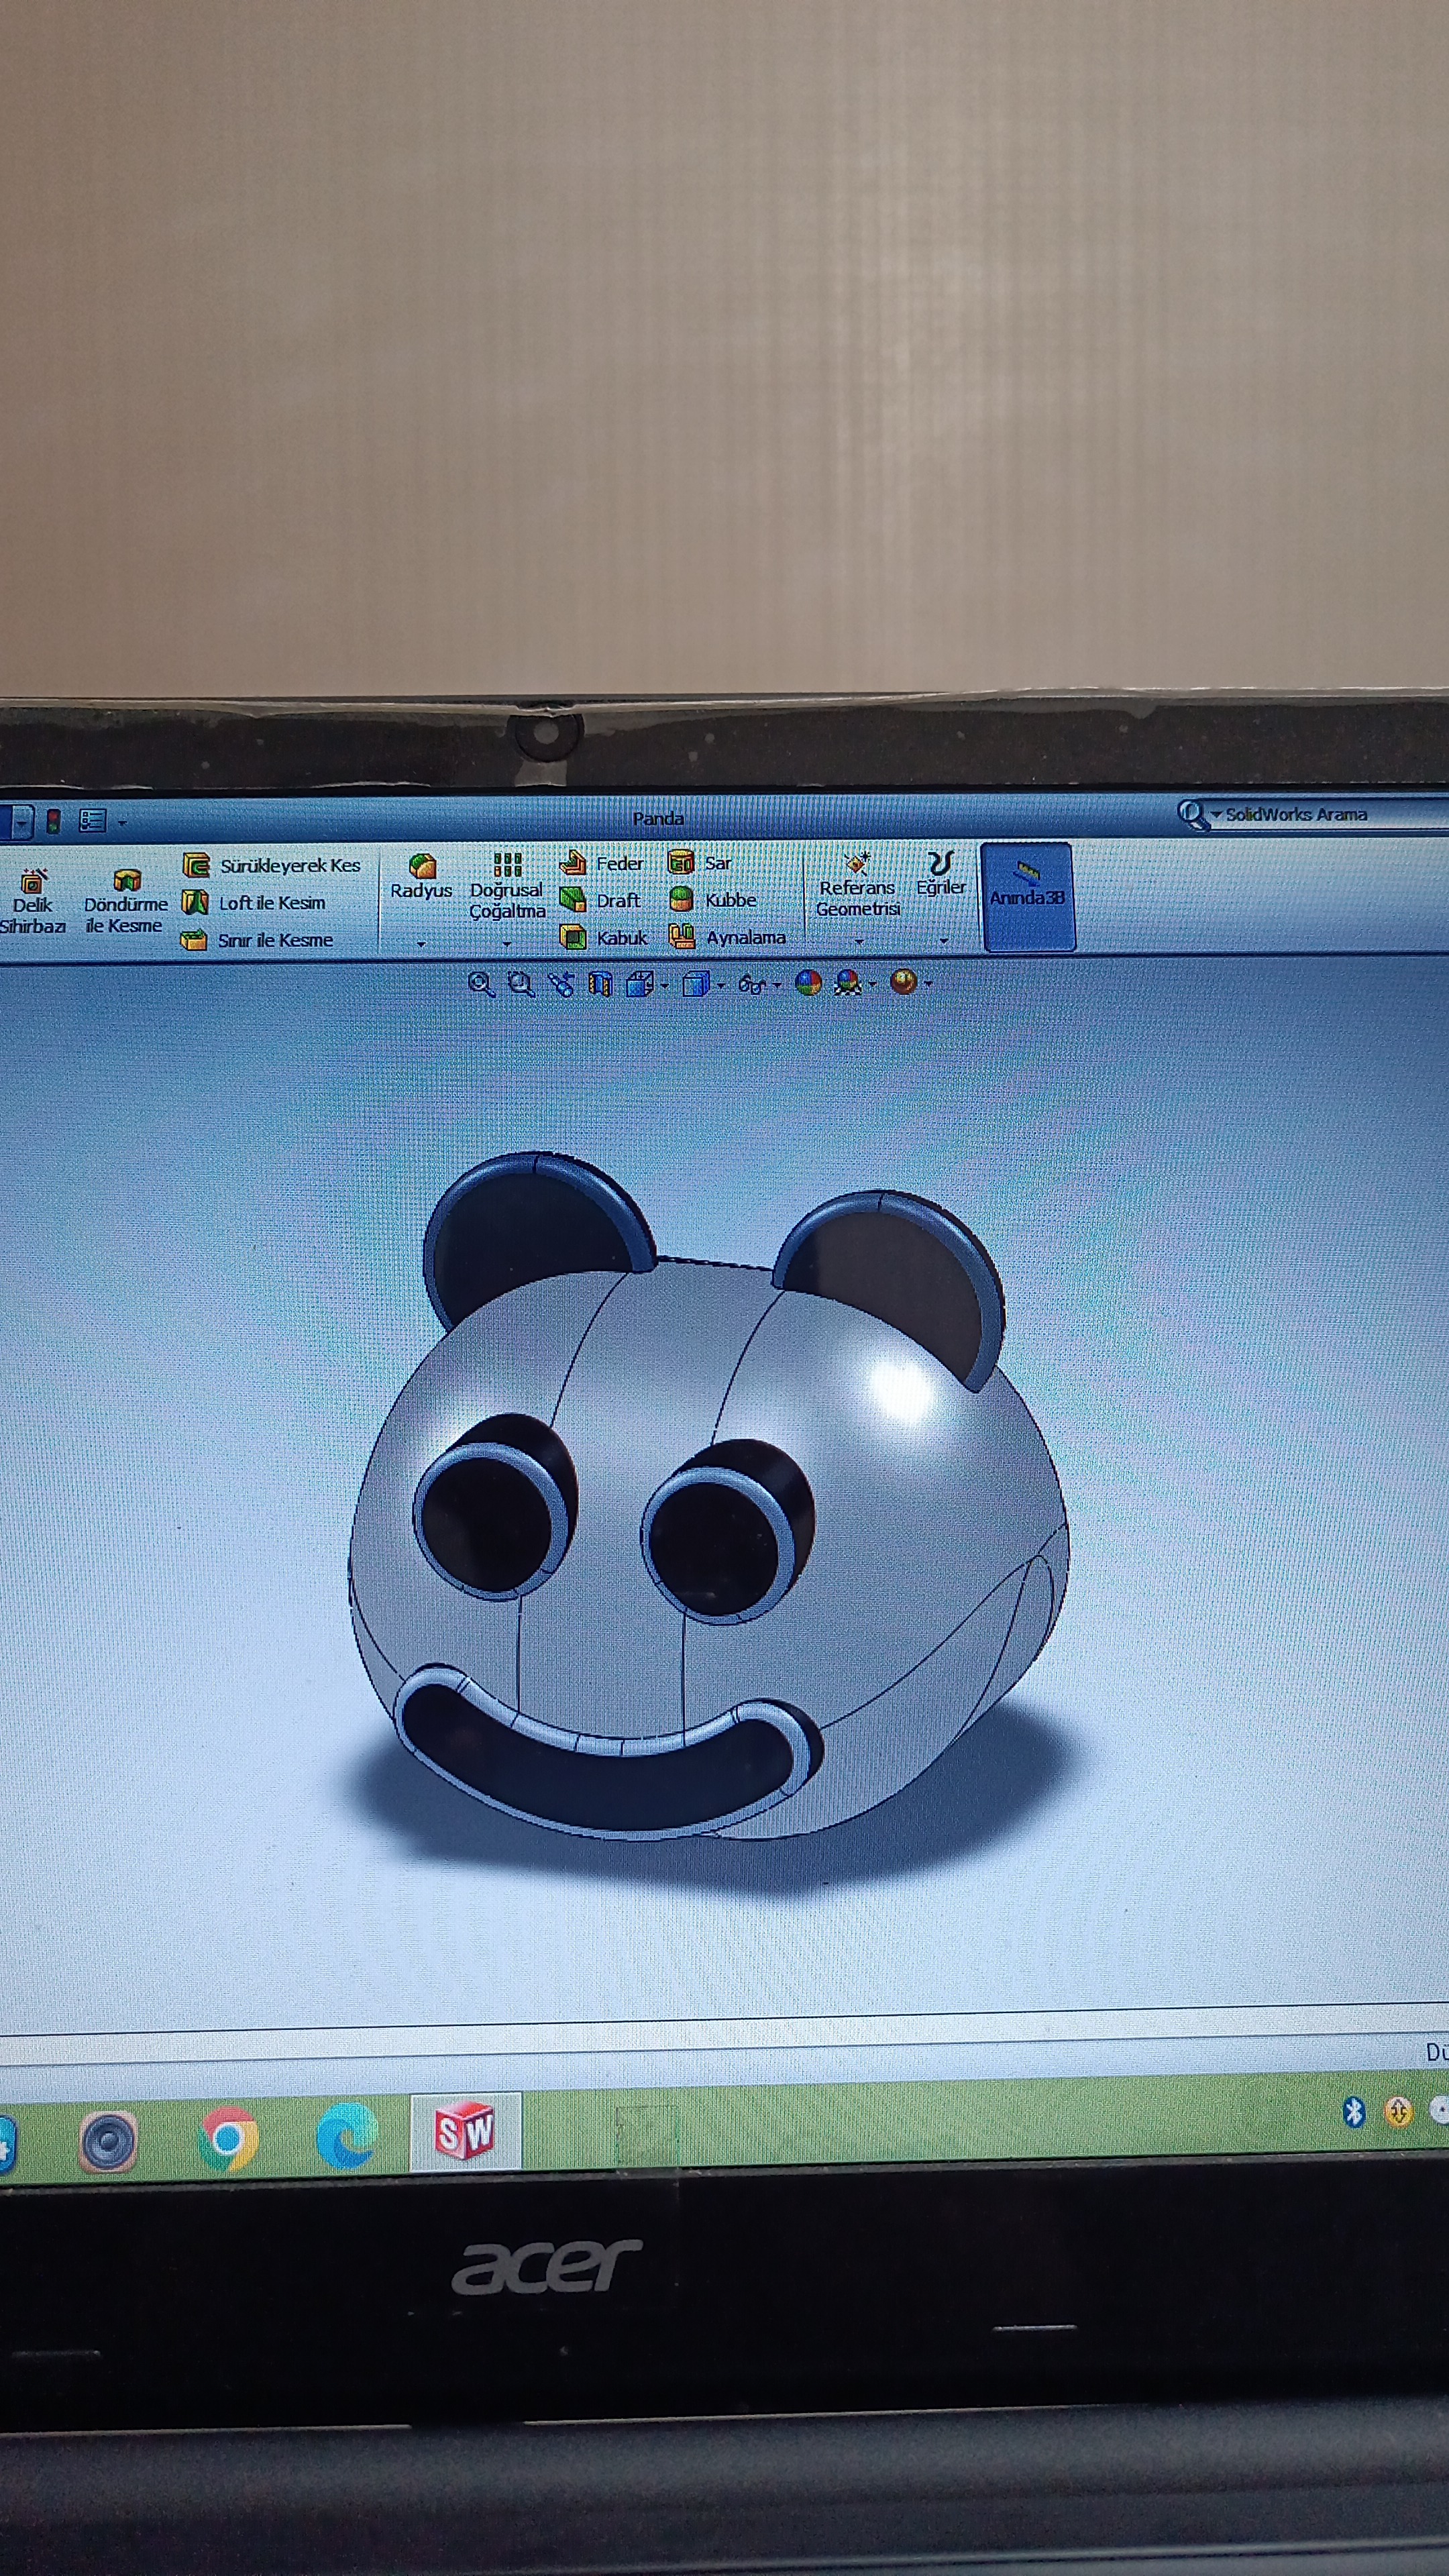1449x2576 pixels.
Task: Select the Döndürme ile Kesme tool
Action: point(125,901)
